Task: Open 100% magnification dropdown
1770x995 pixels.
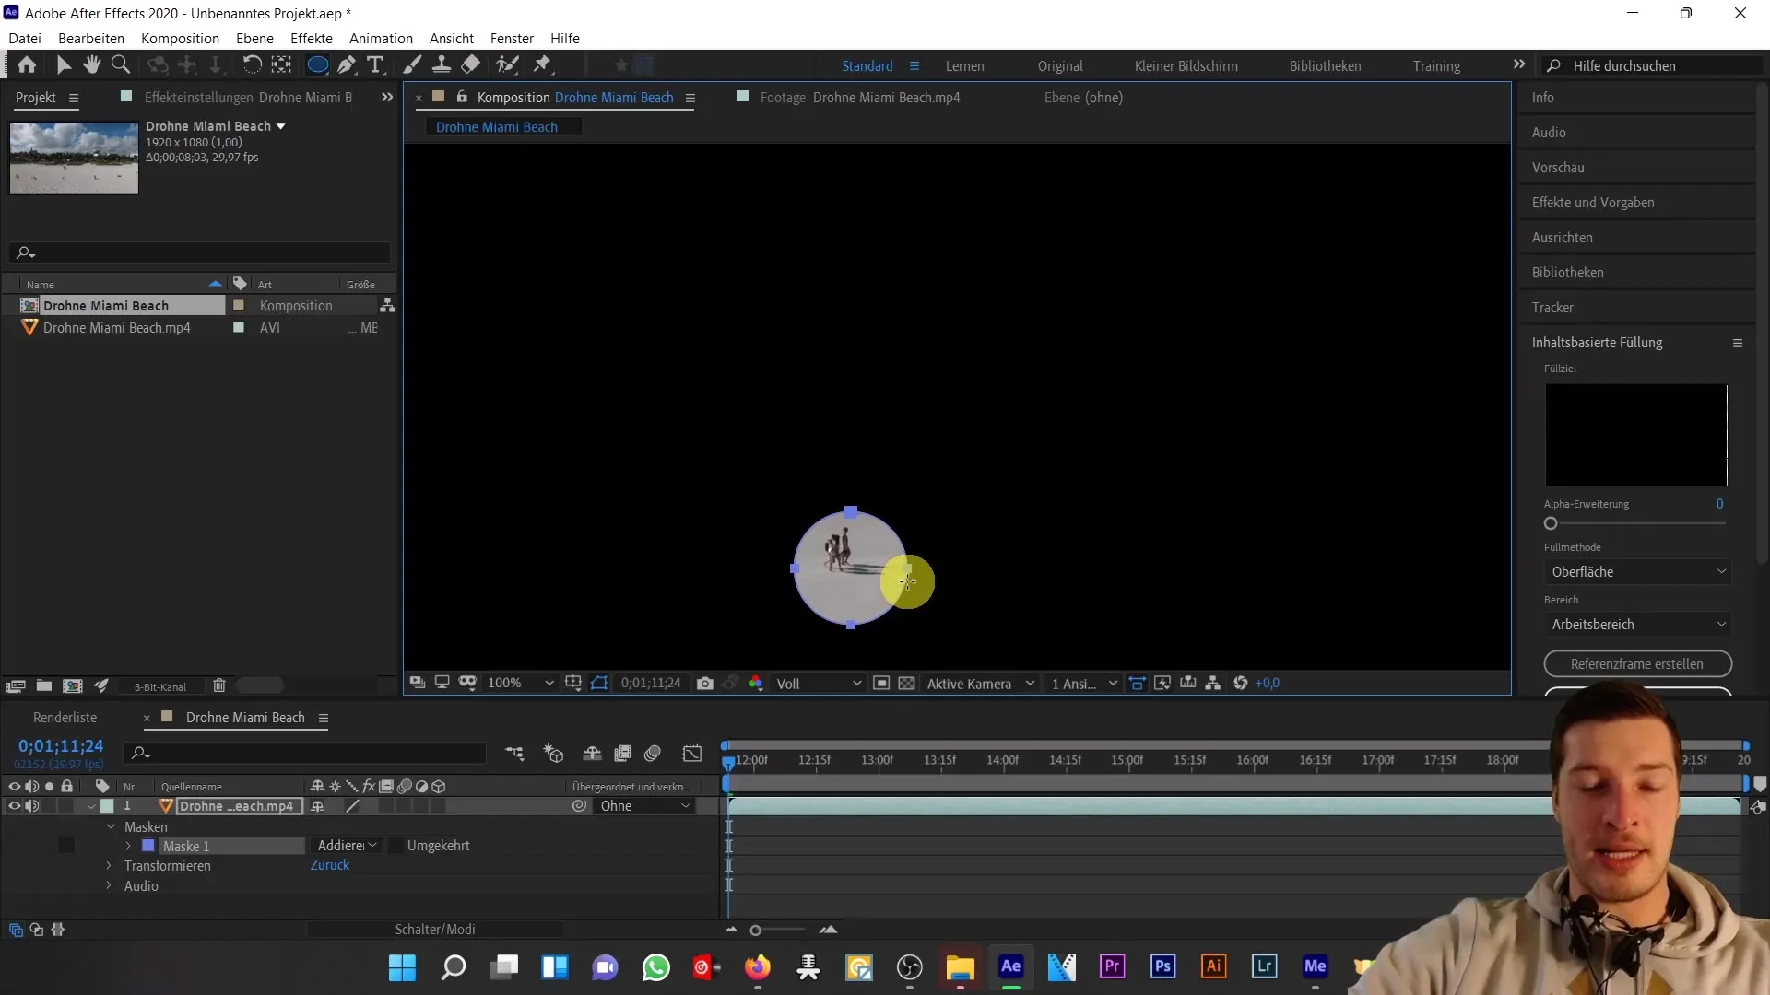Action: point(521,683)
